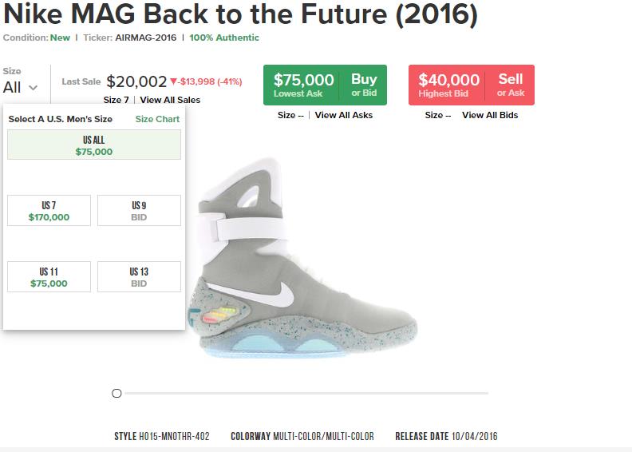The image size is (632, 452).
Task: Pick US 13 size bid option
Action: (139, 277)
